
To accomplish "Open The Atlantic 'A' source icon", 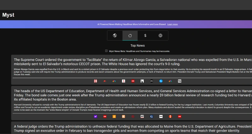I will point(123,81).
